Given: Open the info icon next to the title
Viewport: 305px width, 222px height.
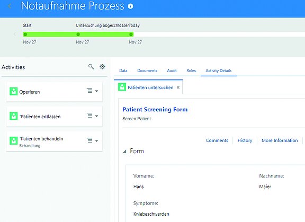Looking at the screenshot, I should (x=130, y=6).
